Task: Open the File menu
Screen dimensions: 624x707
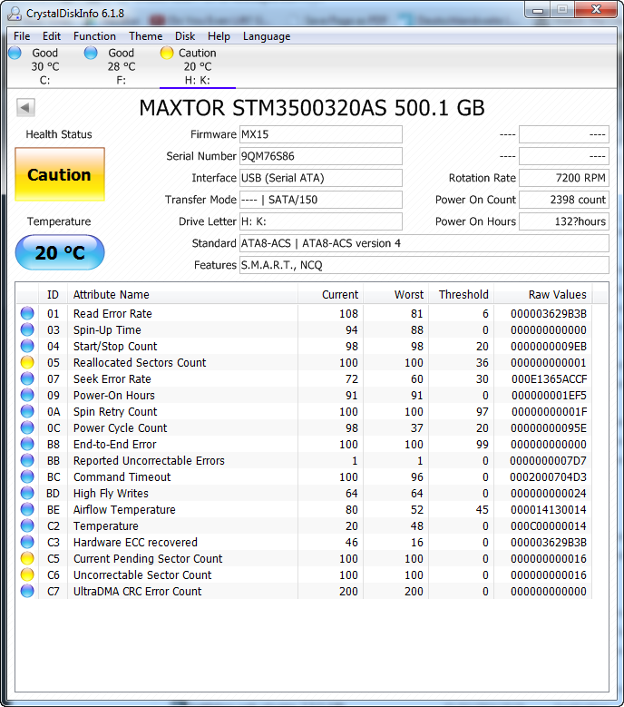Action: pyautogui.click(x=22, y=36)
